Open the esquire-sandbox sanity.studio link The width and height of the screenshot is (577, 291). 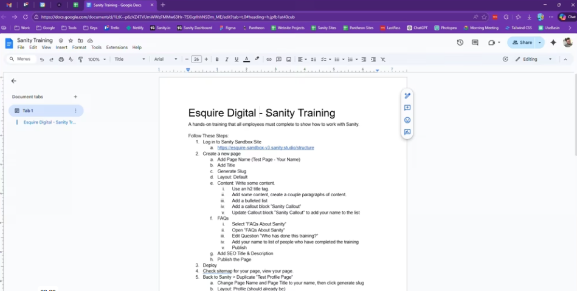pos(266,148)
